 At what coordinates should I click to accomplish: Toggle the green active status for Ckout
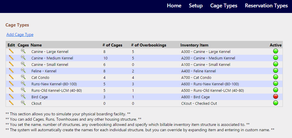coord(275,103)
